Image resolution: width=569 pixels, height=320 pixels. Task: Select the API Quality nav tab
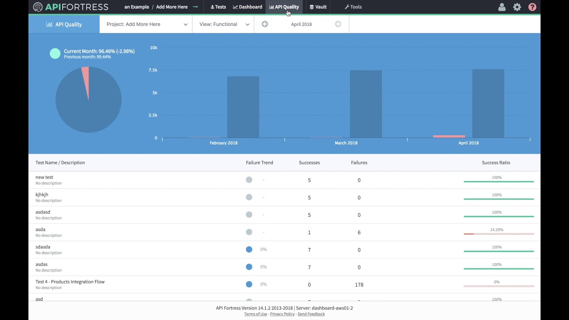click(x=284, y=7)
